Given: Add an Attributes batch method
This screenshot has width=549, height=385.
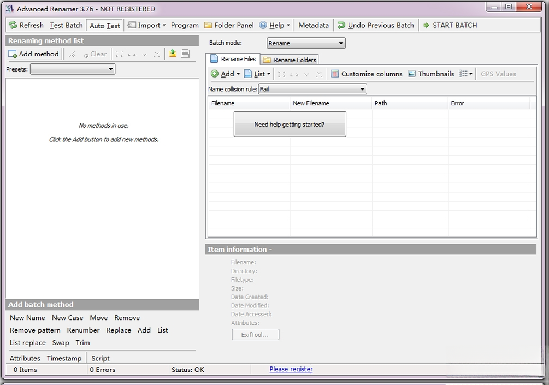Looking at the screenshot, I should click(x=25, y=358).
